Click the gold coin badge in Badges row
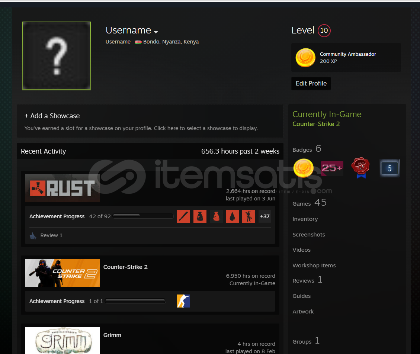Screen dimensions: 420x354 tap(304, 168)
